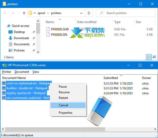Sort queue by Submitted column

pyautogui.click(x=111, y=78)
